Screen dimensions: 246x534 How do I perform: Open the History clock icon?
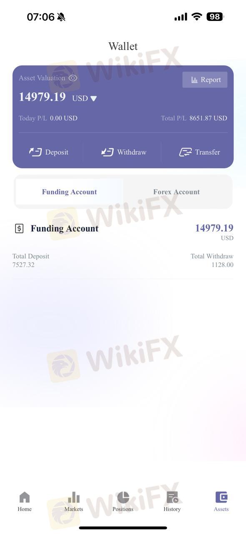(x=172, y=497)
